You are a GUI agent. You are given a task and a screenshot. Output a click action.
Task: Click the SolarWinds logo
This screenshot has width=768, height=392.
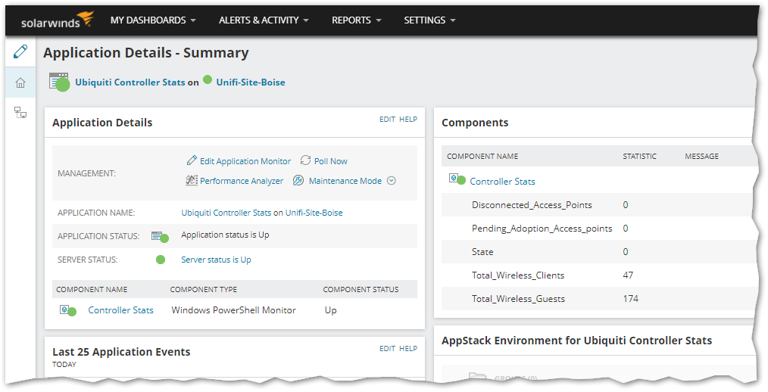(58, 20)
